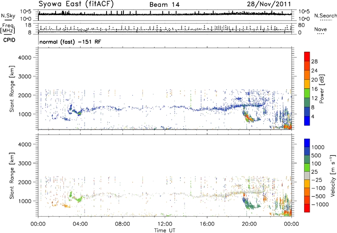Pick the top blue velocity segment above 1000
This screenshot has height=233, width=337.
tap(307, 143)
